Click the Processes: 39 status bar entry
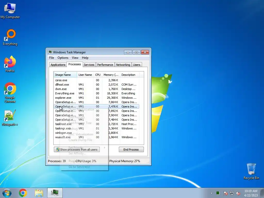The width and height of the screenshot is (264, 198). [x=57, y=161]
